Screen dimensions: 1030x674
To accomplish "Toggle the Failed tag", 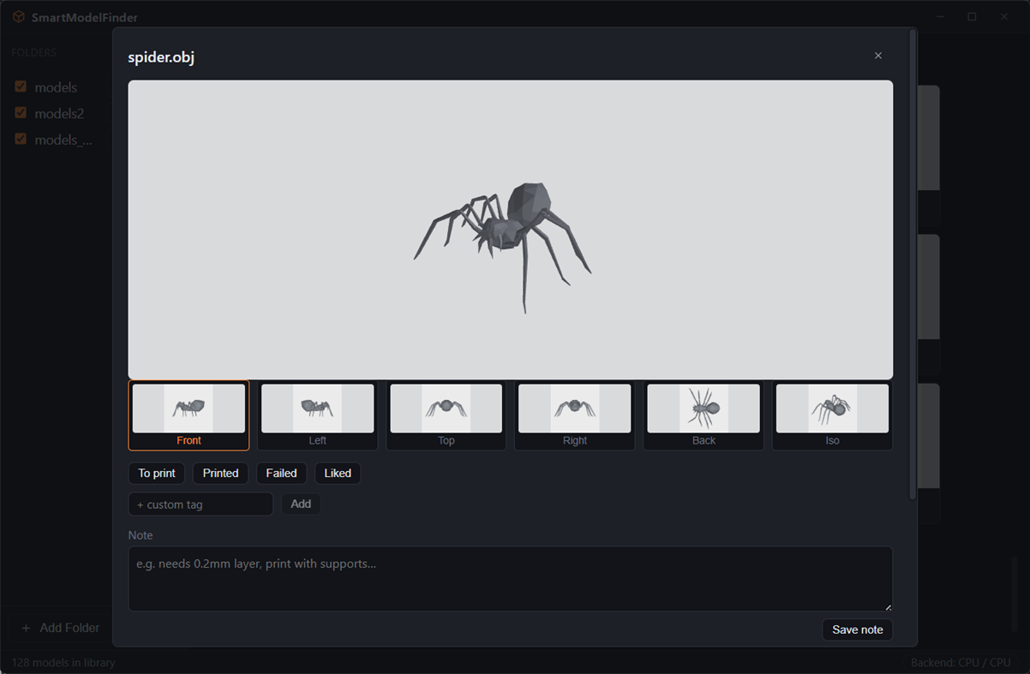I will click(x=282, y=473).
